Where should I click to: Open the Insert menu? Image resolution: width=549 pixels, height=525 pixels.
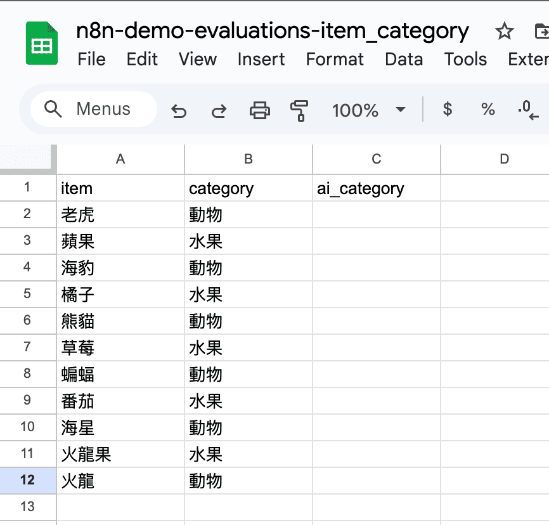point(261,60)
